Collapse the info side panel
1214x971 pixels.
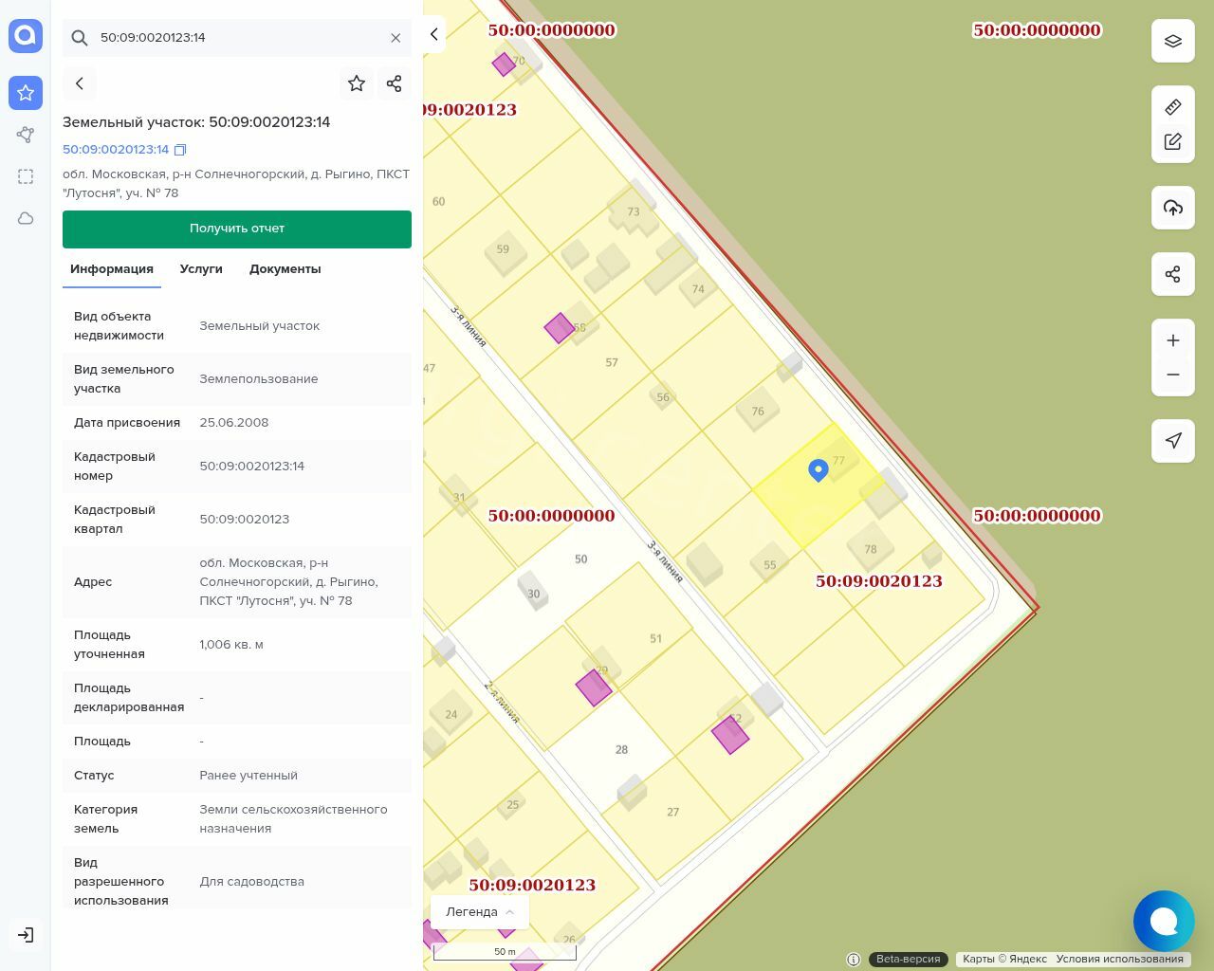[x=433, y=34]
